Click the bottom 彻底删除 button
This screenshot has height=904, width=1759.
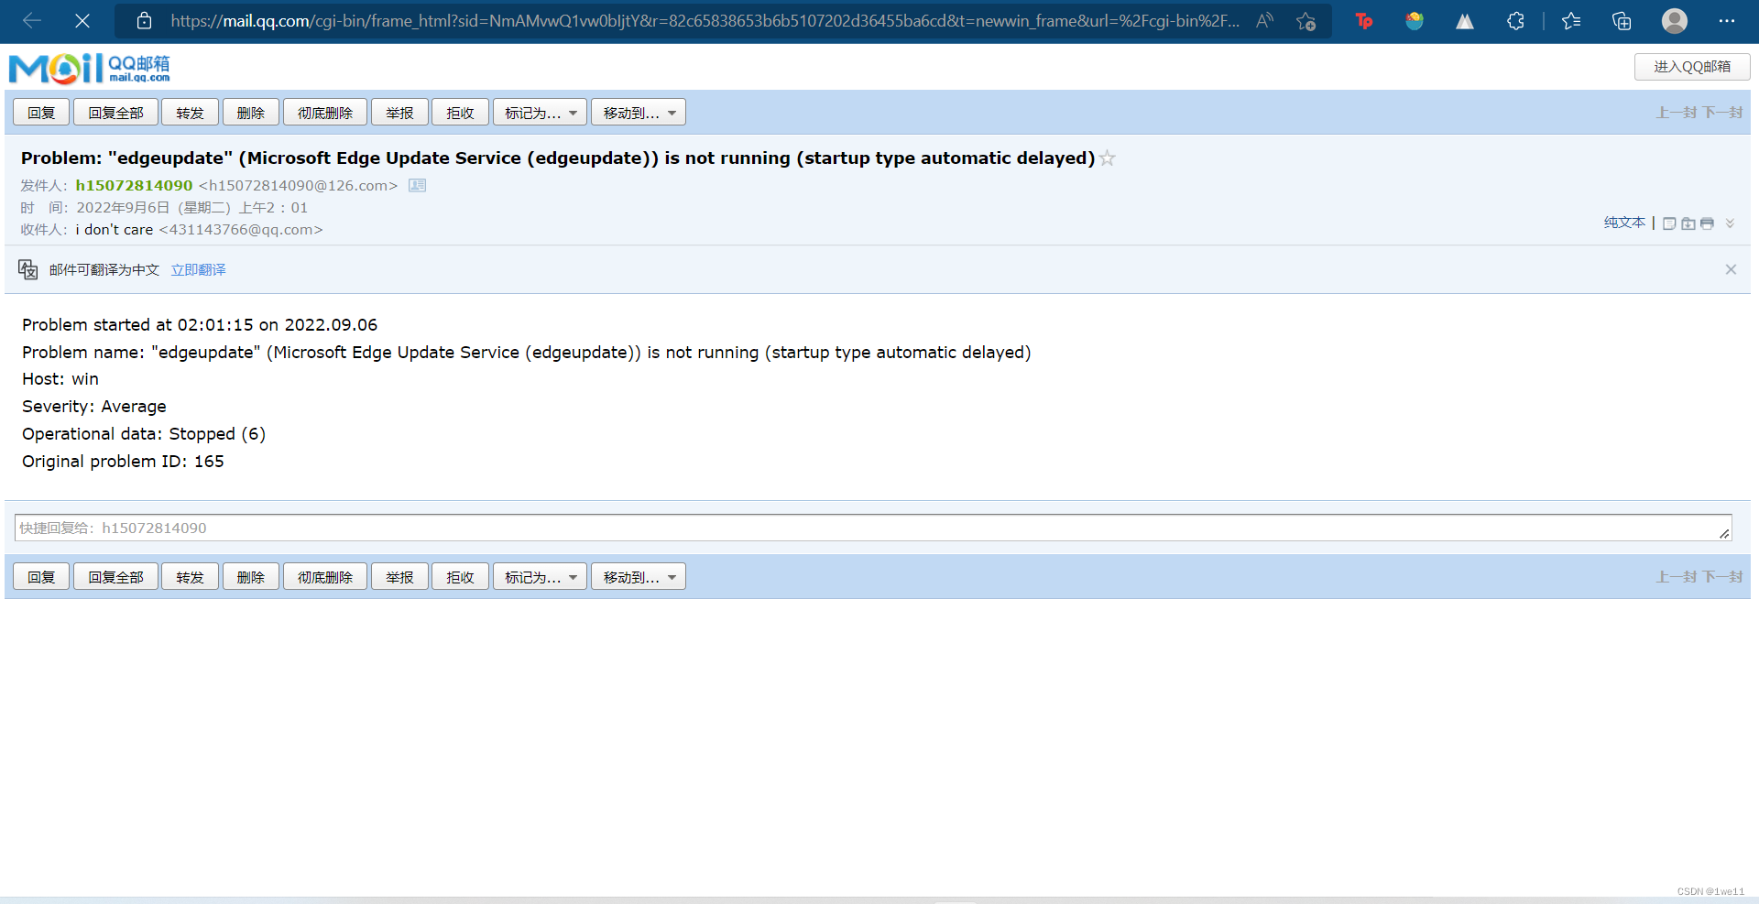[325, 577]
